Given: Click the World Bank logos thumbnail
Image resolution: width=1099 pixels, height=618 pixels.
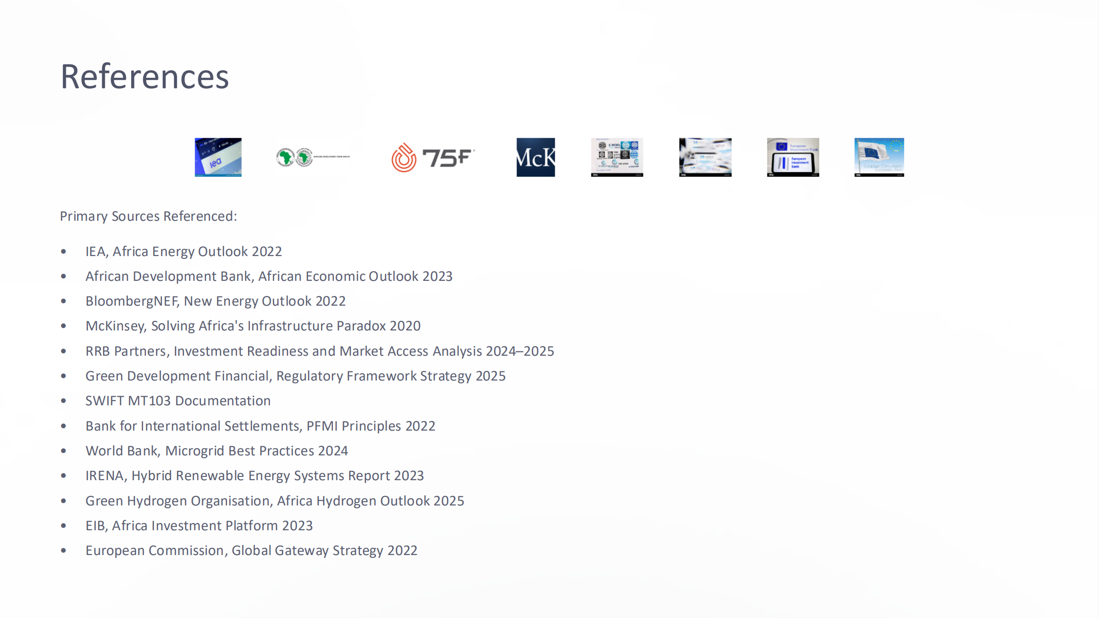Looking at the screenshot, I should (617, 157).
